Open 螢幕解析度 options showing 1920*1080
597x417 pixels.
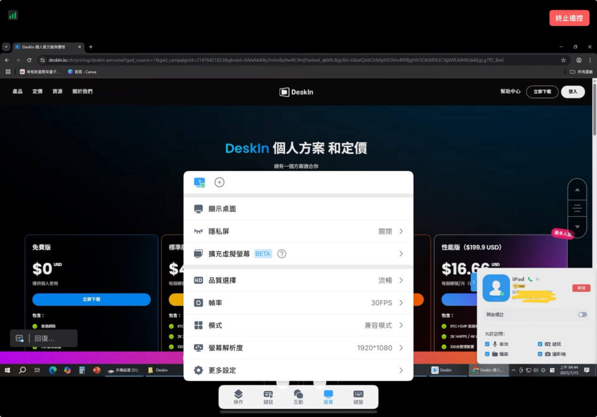[298, 348]
